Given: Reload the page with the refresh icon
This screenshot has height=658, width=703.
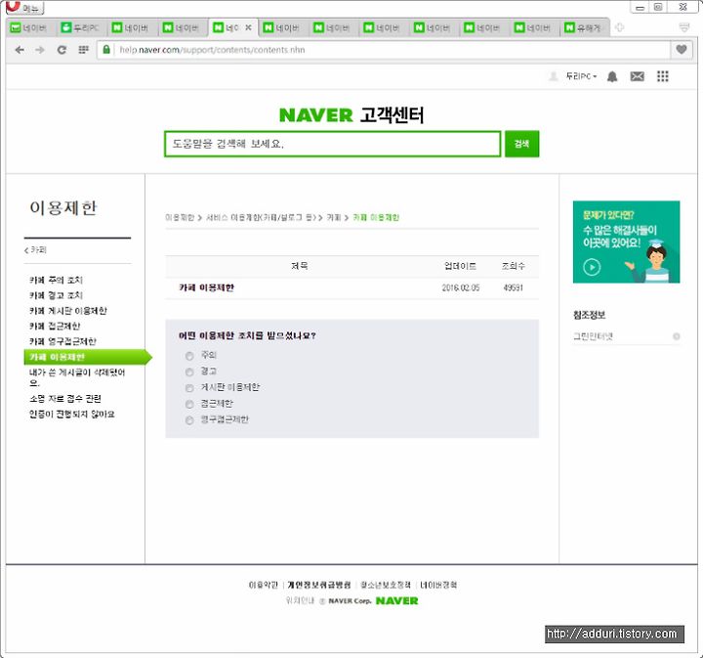Looking at the screenshot, I should pyautogui.click(x=62, y=50).
